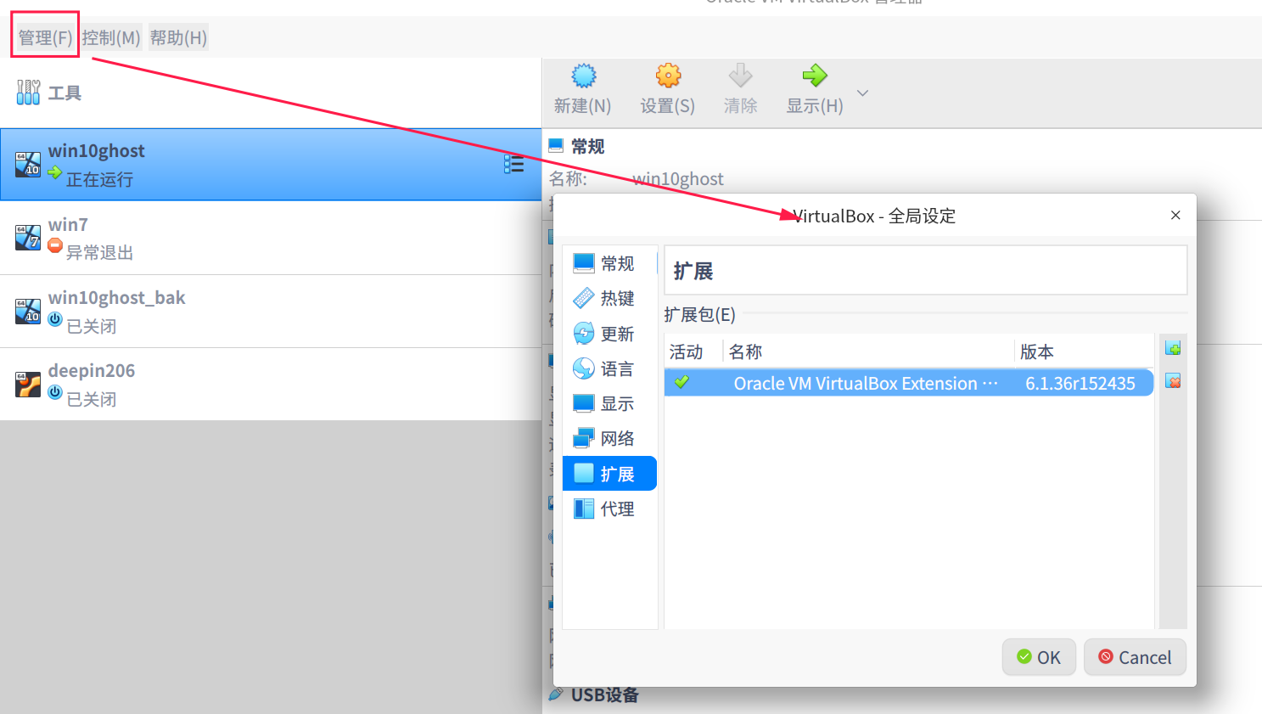Viewport: 1262px width, 714px height.
Task: Open 设置(S) gear toolbar icon
Action: (668, 76)
